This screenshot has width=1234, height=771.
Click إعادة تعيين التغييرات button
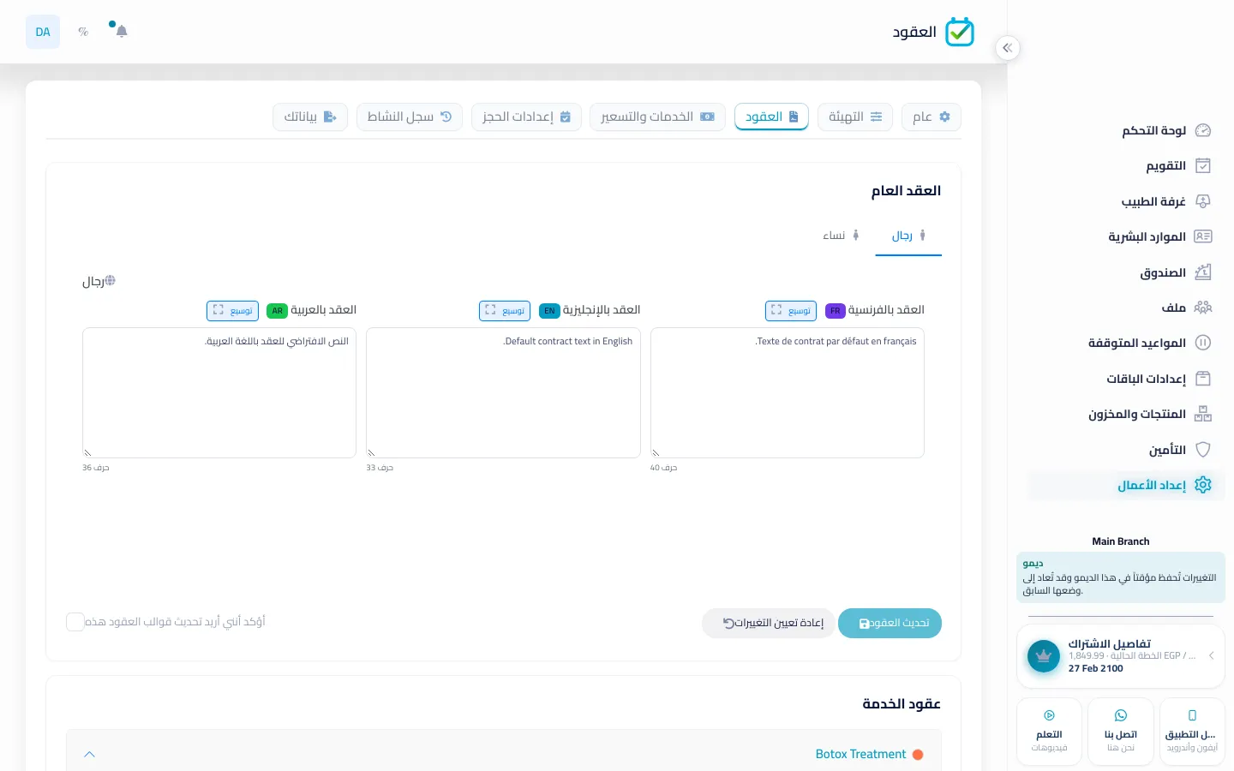pyautogui.click(x=769, y=624)
